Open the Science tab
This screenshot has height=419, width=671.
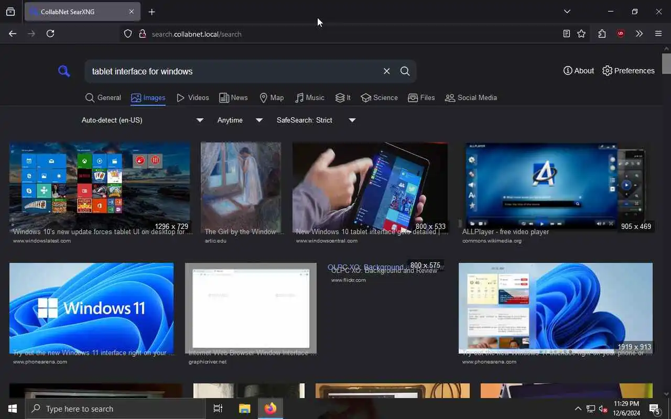tap(380, 97)
